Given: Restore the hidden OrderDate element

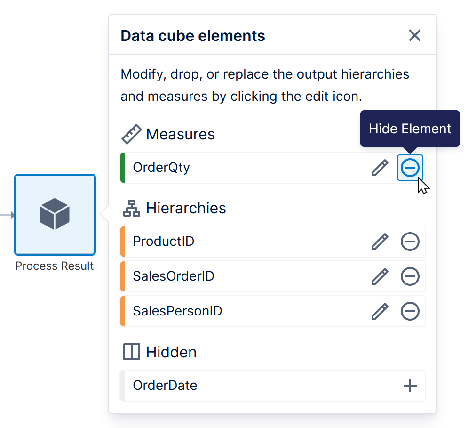Looking at the screenshot, I should point(410,386).
